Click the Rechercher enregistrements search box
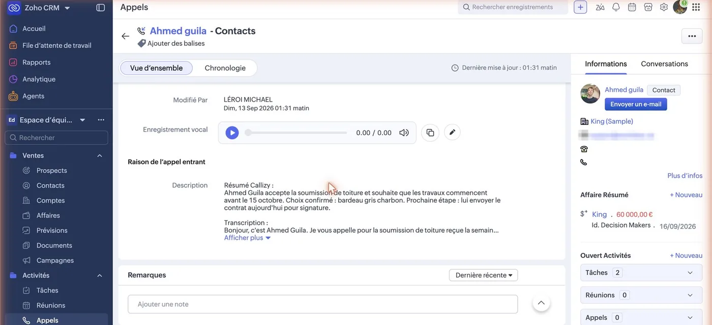Image resolution: width=712 pixels, height=325 pixels. click(513, 7)
